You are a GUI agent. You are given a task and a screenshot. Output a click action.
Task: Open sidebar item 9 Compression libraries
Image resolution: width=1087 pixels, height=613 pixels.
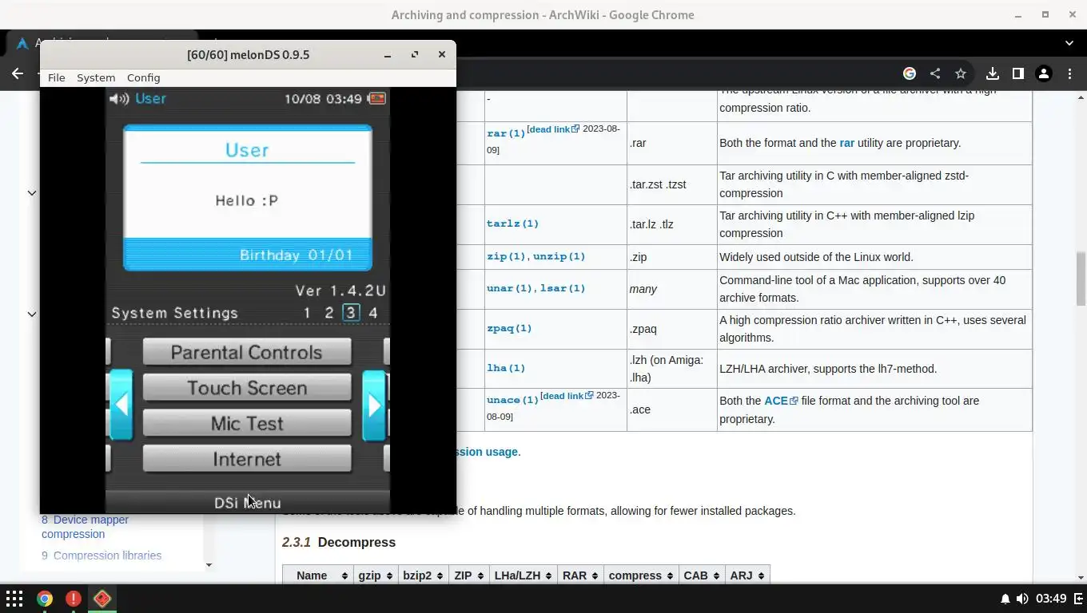102,556
